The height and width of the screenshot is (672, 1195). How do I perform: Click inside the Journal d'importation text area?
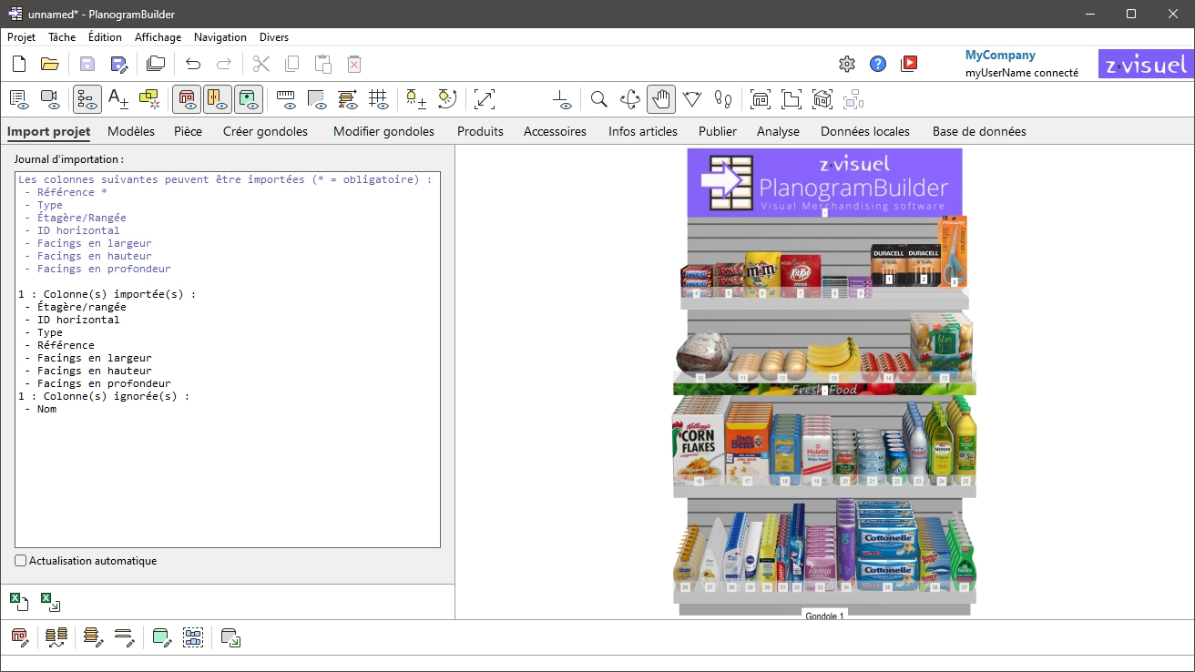[228, 360]
